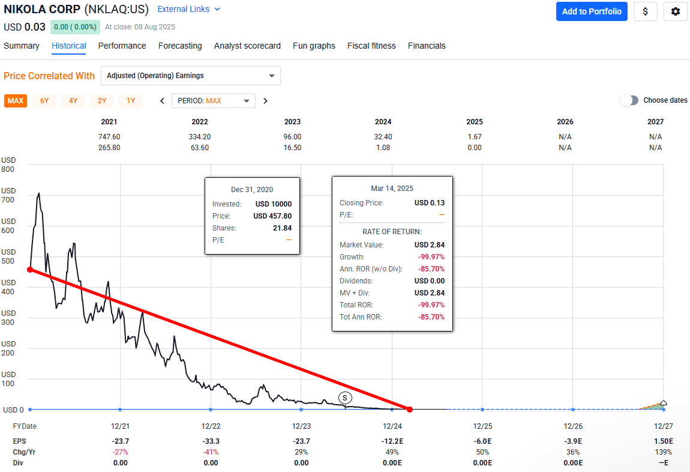Navigate back with the left chart arrow
Image resolution: width=690 pixels, height=472 pixels.
tap(161, 101)
